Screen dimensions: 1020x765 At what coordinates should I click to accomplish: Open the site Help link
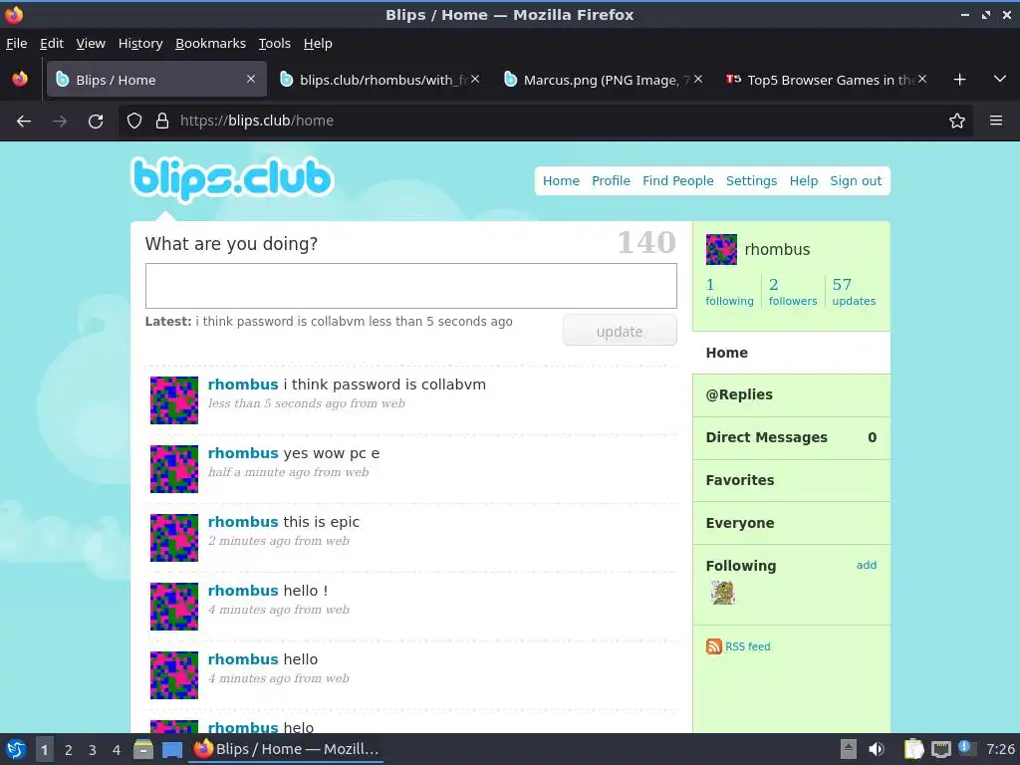[x=804, y=181]
